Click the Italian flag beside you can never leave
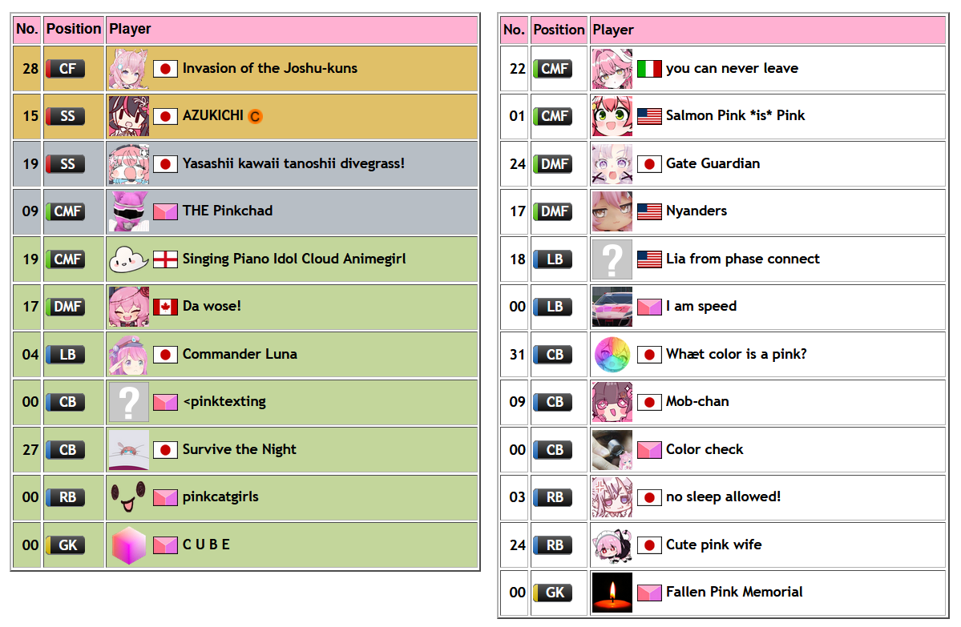Image resolution: width=961 pixels, height=627 pixels. (650, 69)
